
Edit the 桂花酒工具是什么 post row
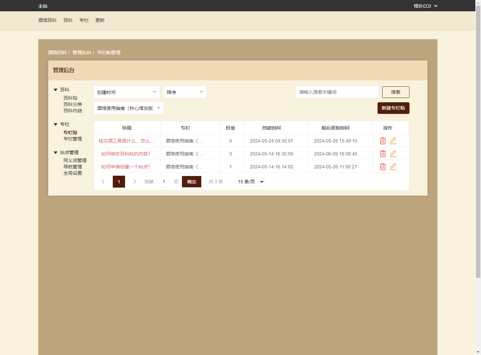(x=393, y=141)
